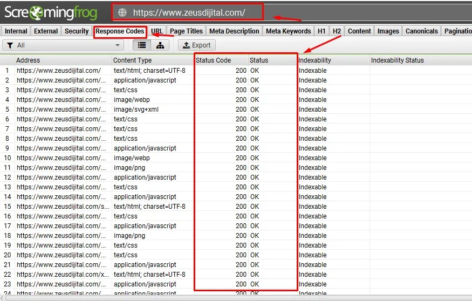
Task: Click the filter funnel icon
Action: [x=10, y=45]
